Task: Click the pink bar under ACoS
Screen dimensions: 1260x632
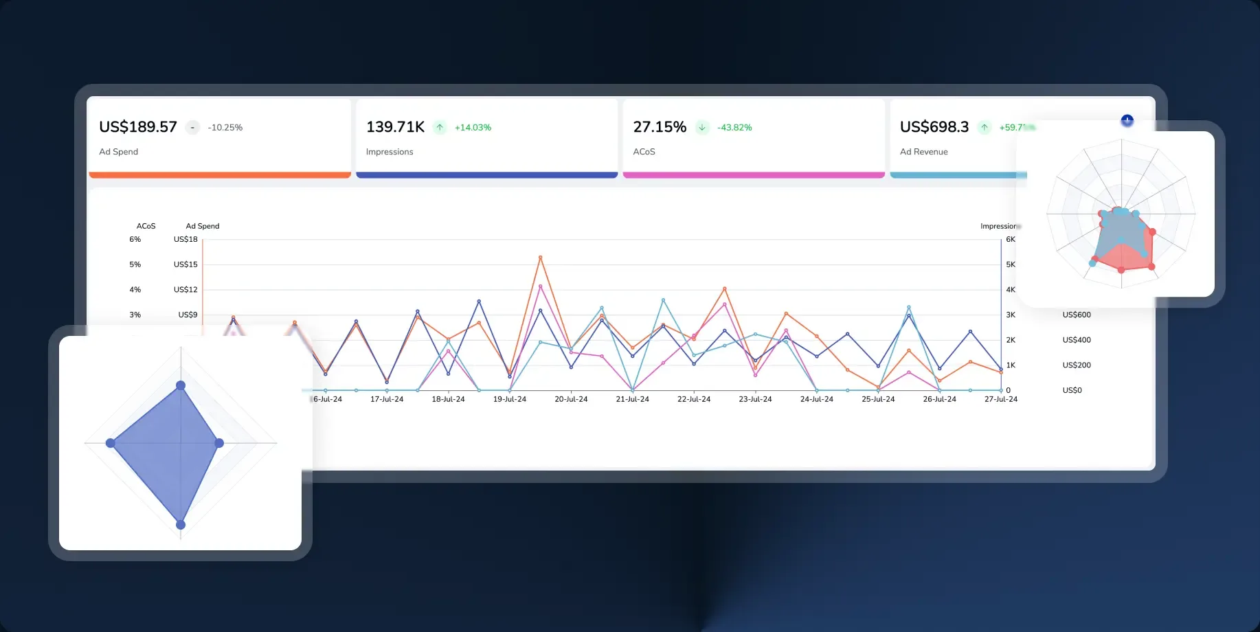Action: [x=754, y=175]
